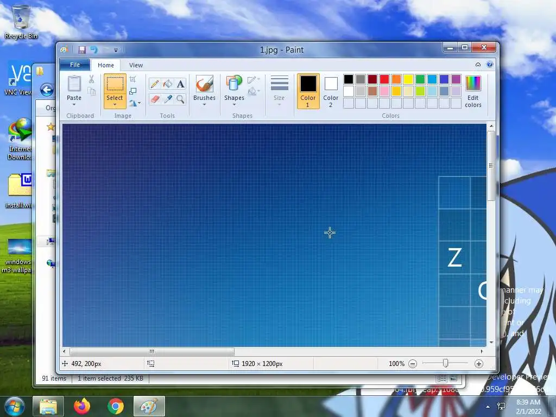Pick the green color swatch
The width and height of the screenshot is (556, 417).
point(420,79)
